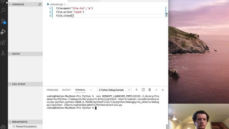Kill terminal with trash icon
Screen dimensions: 229x129
tap(150, 90)
